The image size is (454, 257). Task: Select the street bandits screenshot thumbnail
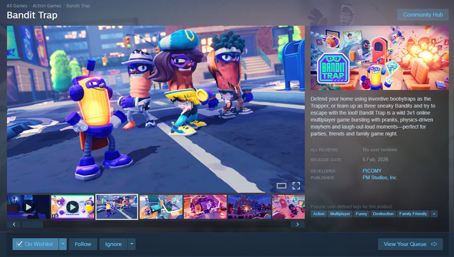pyautogui.click(x=117, y=207)
